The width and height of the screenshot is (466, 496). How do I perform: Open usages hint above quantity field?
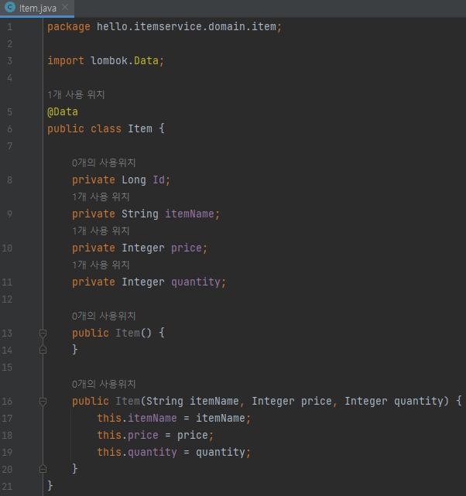(x=101, y=265)
